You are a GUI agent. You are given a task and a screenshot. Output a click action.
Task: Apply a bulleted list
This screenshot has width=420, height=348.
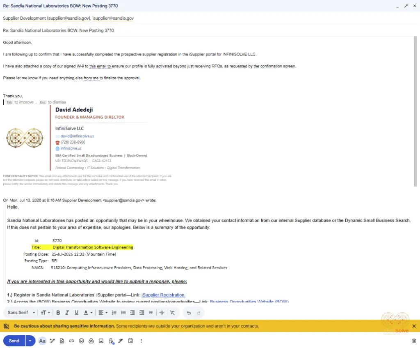(x=123, y=313)
